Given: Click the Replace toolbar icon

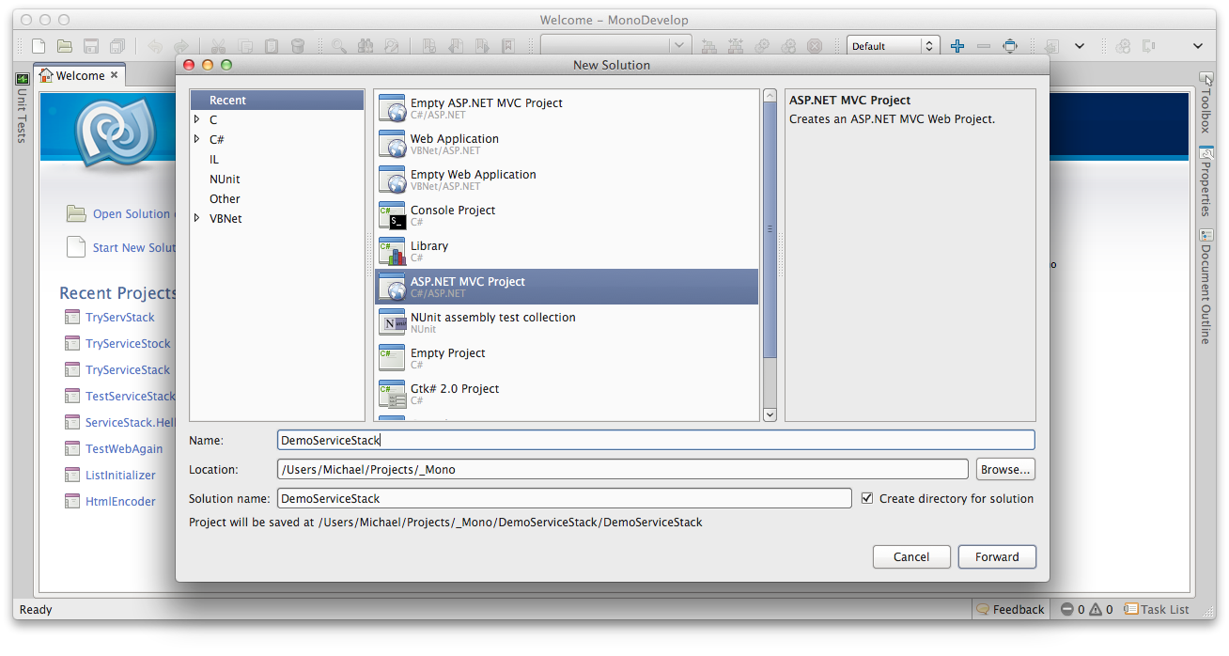Looking at the screenshot, I should 391,46.
